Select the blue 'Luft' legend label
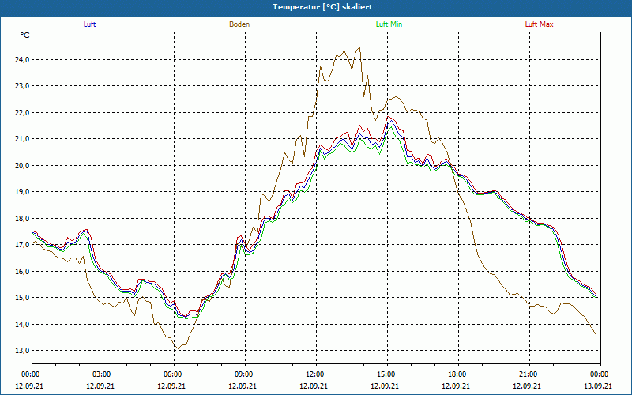The height and width of the screenshot is (395, 632). [89, 24]
